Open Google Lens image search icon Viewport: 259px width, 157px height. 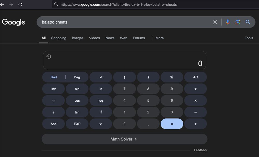point(238,22)
